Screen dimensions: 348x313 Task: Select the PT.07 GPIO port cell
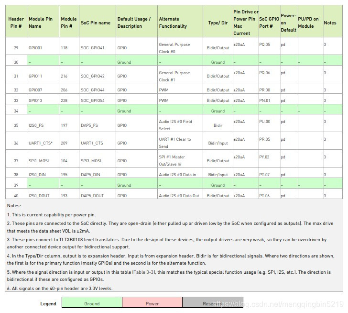[270, 173]
